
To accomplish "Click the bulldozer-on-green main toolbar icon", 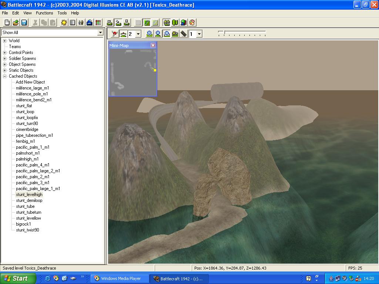I will (x=167, y=23).
